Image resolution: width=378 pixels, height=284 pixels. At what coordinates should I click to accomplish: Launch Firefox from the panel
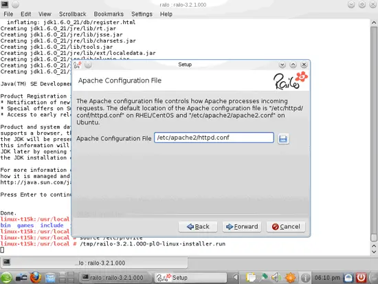tap(36, 278)
